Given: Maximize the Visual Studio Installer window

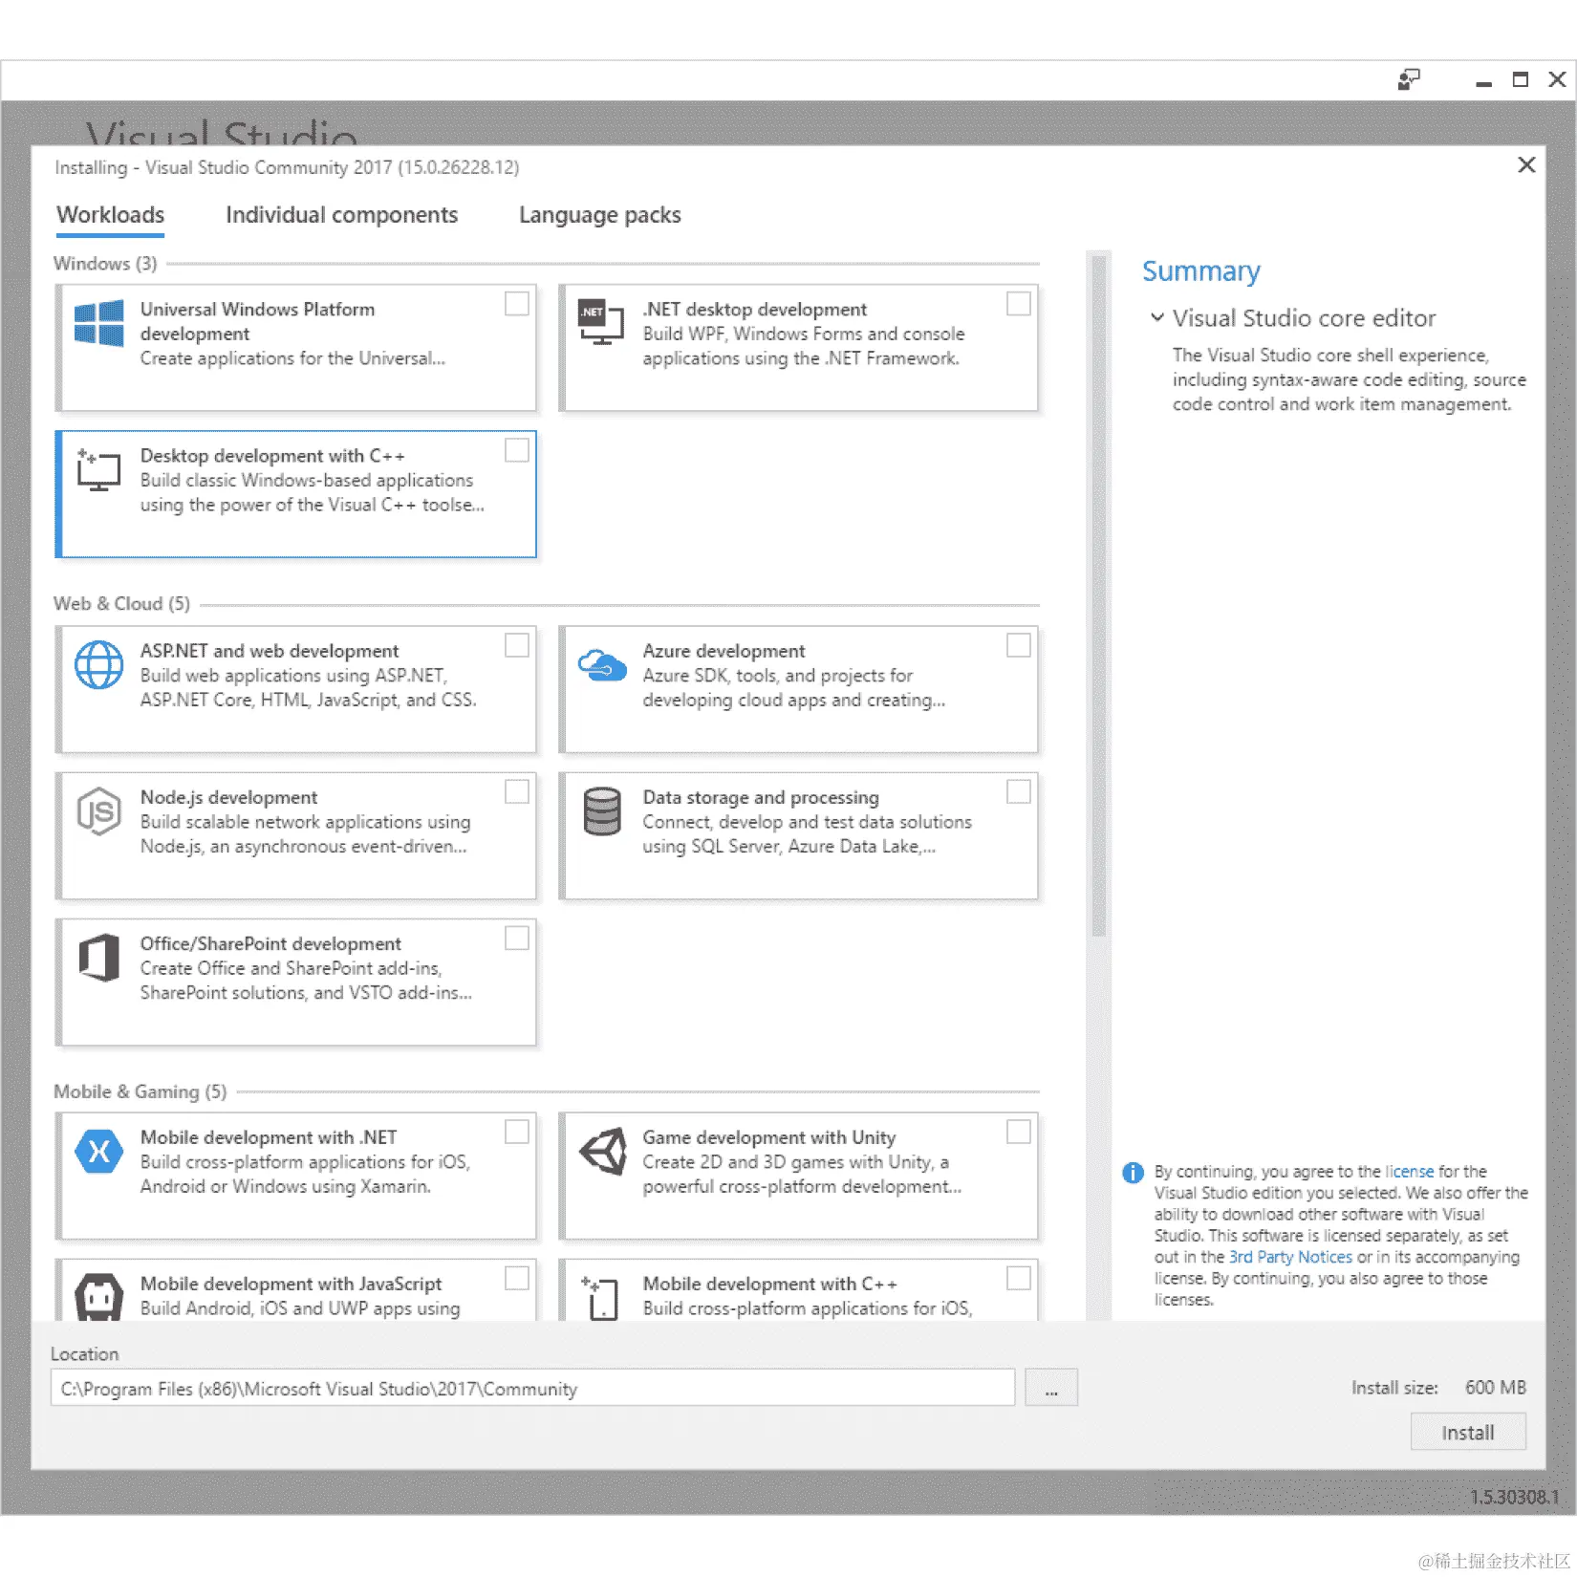Looking at the screenshot, I should tap(1521, 79).
